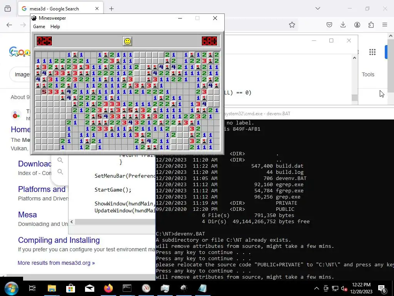Image resolution: width=394 pixels, height=296 pixels.
Task: Expand the list all tabs chevron in Firefox
Action: 318,8
